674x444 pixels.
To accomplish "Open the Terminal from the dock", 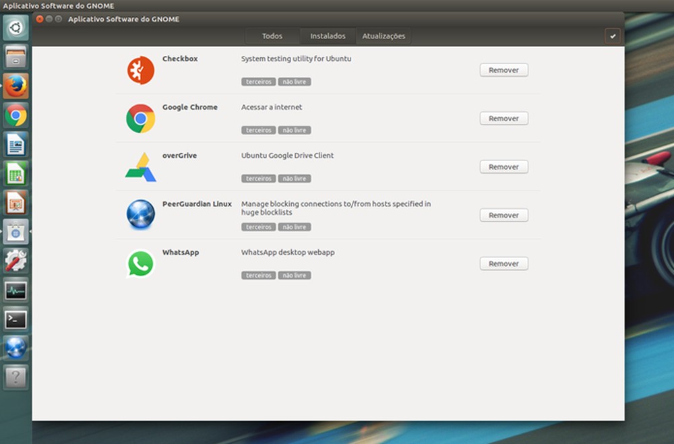I will pyautogui.click(x=16, y=320).
